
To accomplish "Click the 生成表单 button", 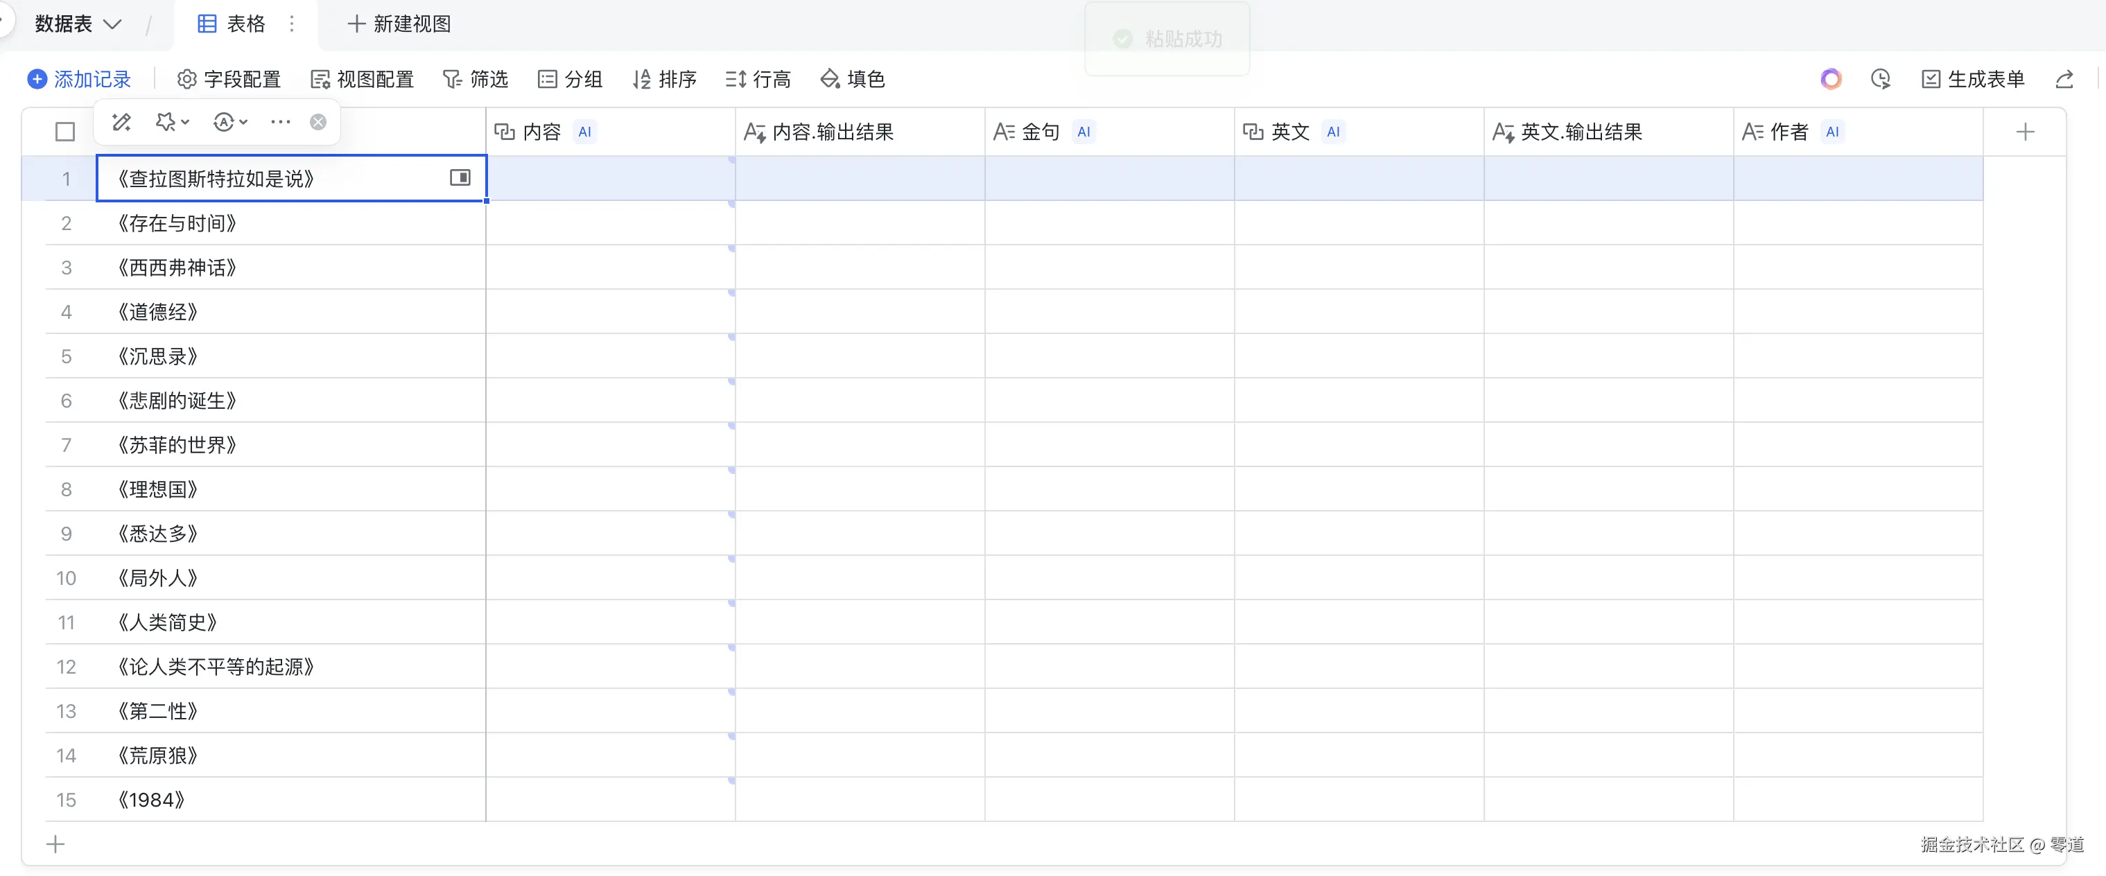I will click(x=1972, y=78).
